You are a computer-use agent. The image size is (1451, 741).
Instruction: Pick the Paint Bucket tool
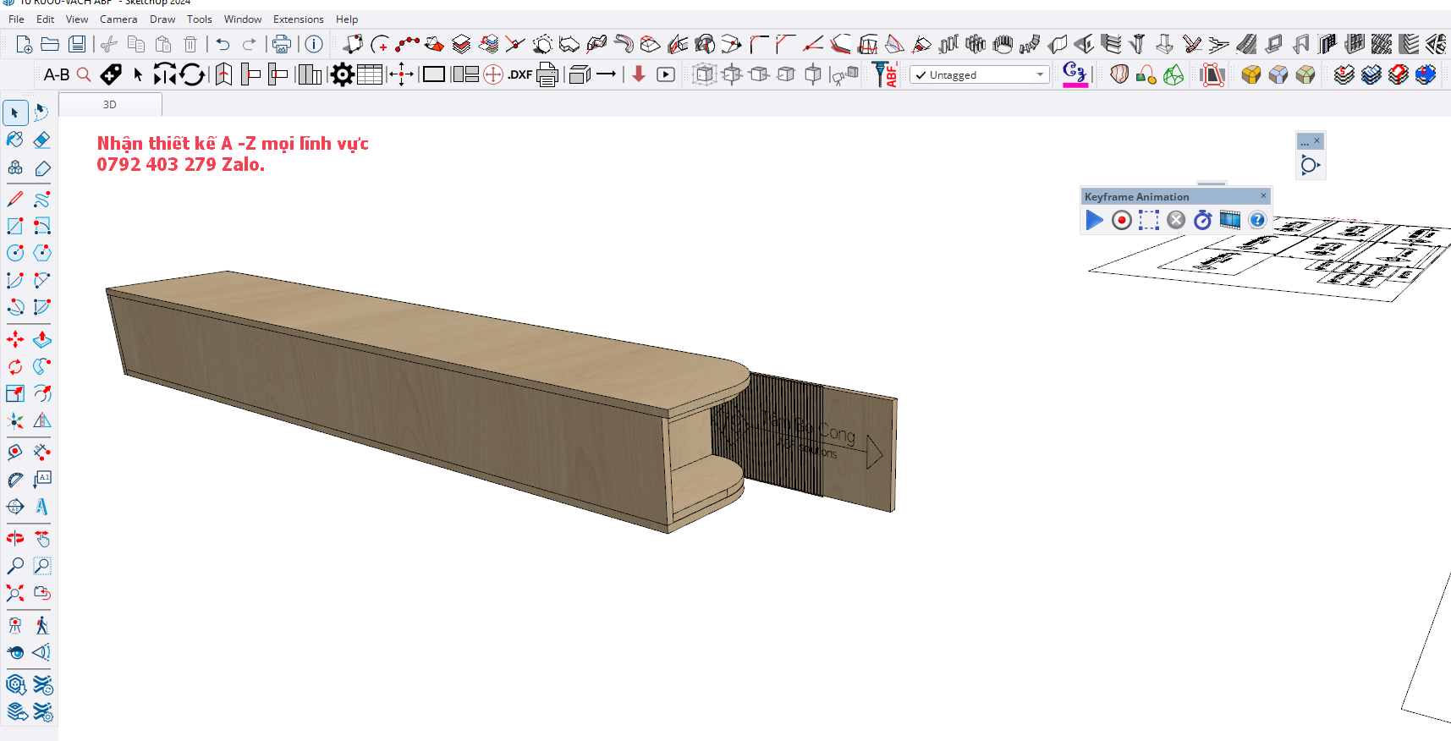pos(15,140)
